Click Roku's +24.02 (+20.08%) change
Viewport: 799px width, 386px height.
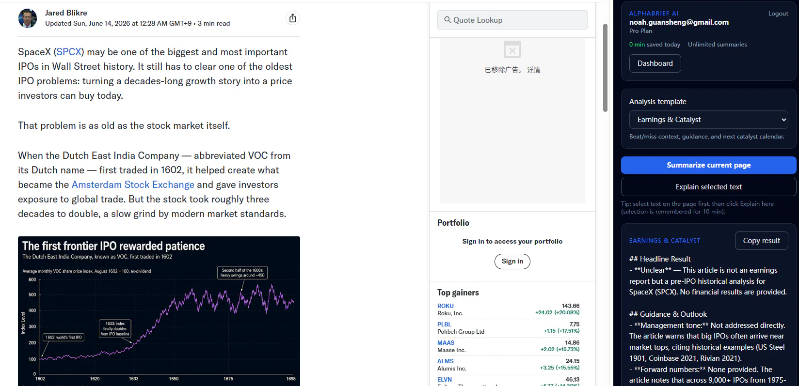pos(558,313)
